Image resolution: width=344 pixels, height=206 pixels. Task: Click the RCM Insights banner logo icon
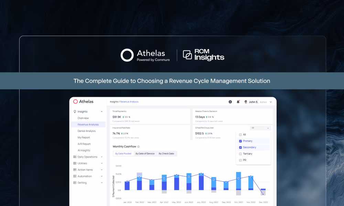click(187, 55)
